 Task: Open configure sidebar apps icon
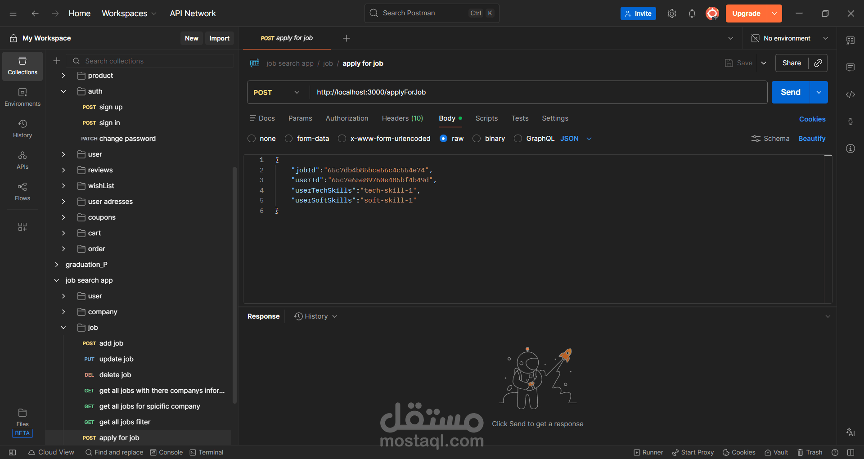(22, 226)
